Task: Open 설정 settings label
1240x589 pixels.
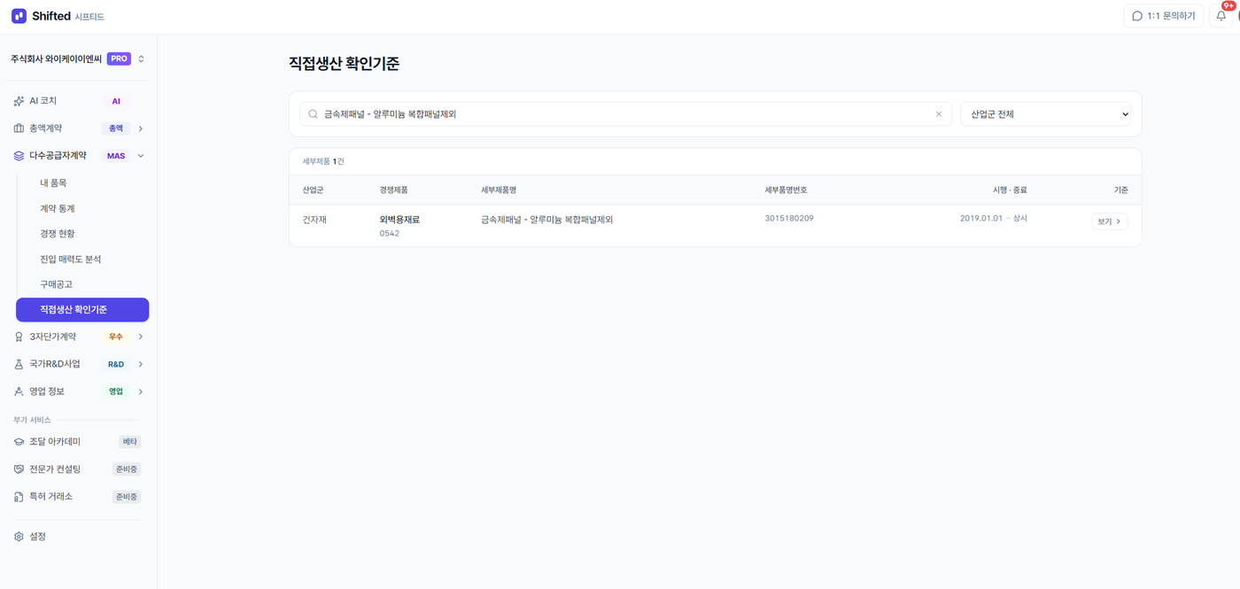Action: click(37, 537)
